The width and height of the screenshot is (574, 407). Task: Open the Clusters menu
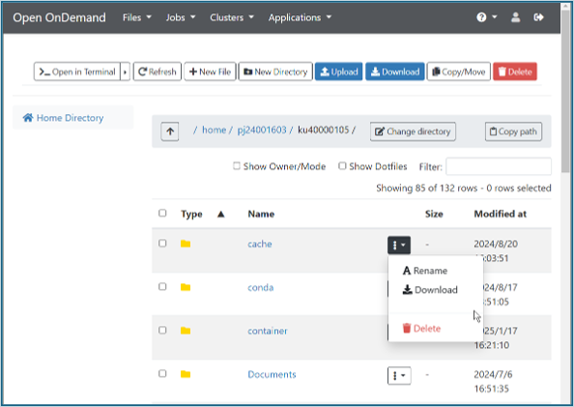(x=232, y=17)
